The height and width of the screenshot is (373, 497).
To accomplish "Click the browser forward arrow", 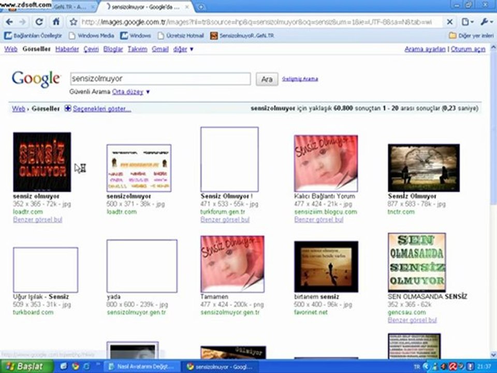I will (23, 22).
